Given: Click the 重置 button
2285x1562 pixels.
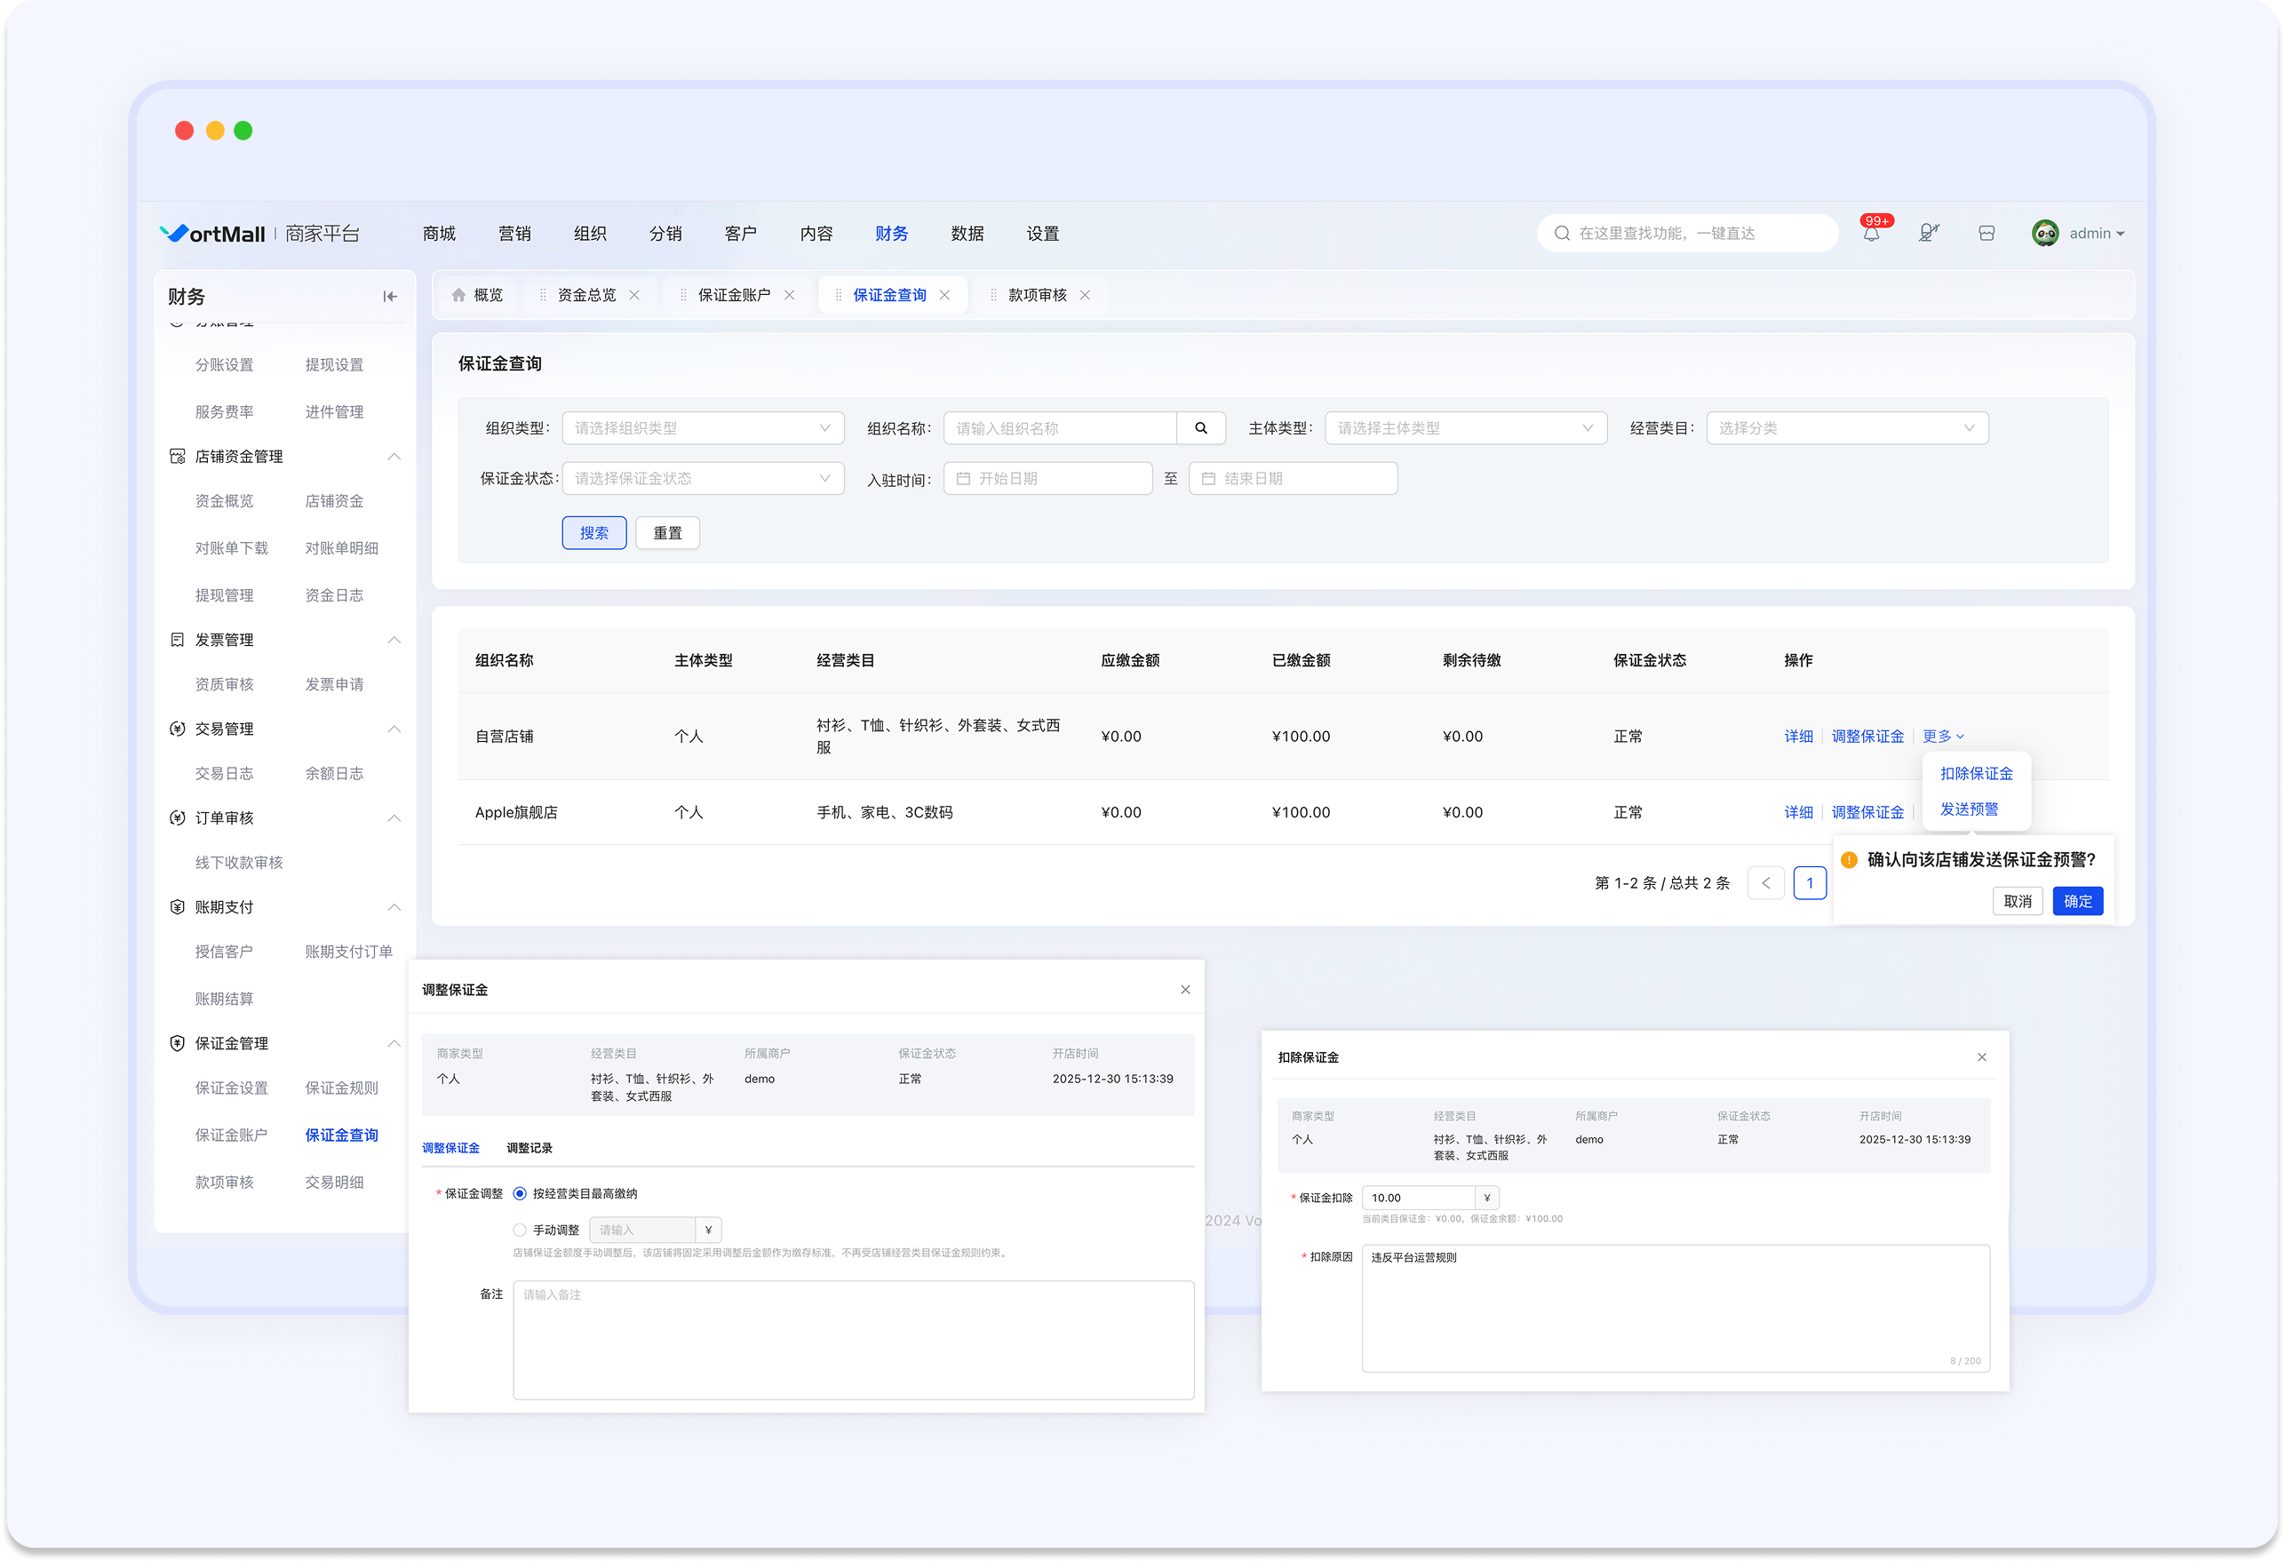Looking at the screenshot, I should (666, 533).
